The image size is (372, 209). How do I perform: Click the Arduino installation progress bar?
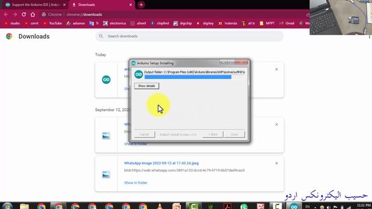(194, 77)
